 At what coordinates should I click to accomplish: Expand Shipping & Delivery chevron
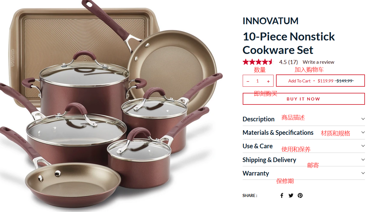pyautogui.click(x=363, y=160)
